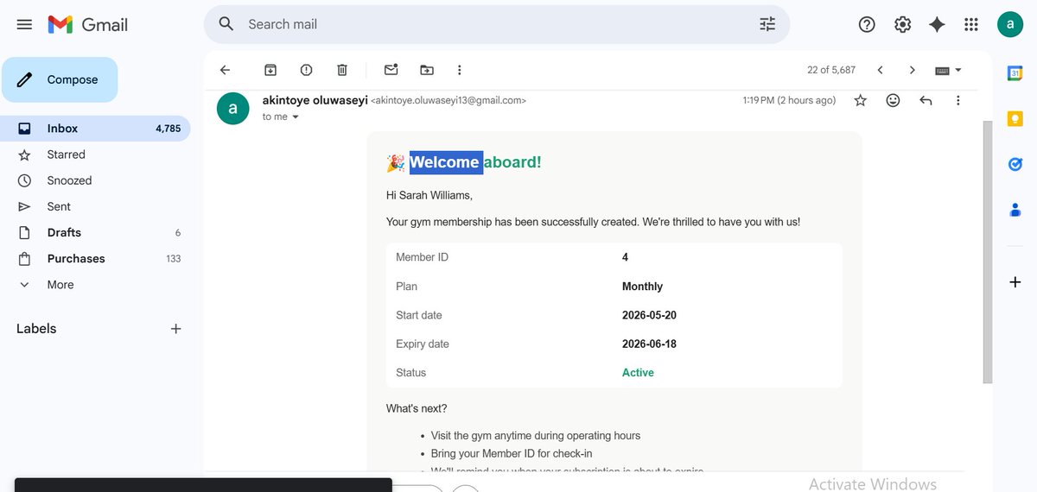
Task: Click the 'Hi Sarah Williams,' greeting
Action: 429,195
